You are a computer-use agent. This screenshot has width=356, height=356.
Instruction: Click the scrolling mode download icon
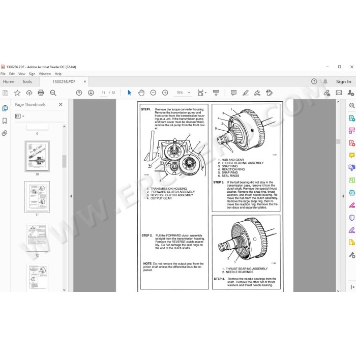216,93
